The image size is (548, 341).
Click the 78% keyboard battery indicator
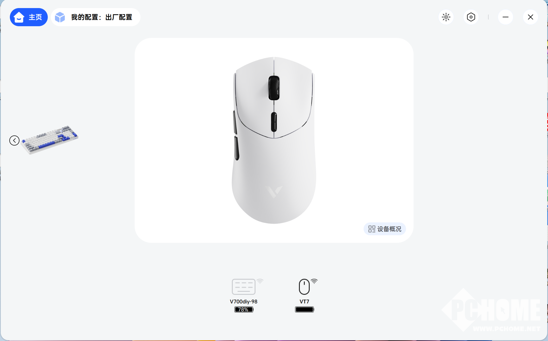point(244,309)
